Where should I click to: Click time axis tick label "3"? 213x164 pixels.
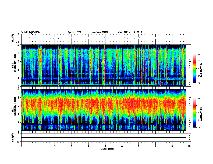(x=72, y=146)
